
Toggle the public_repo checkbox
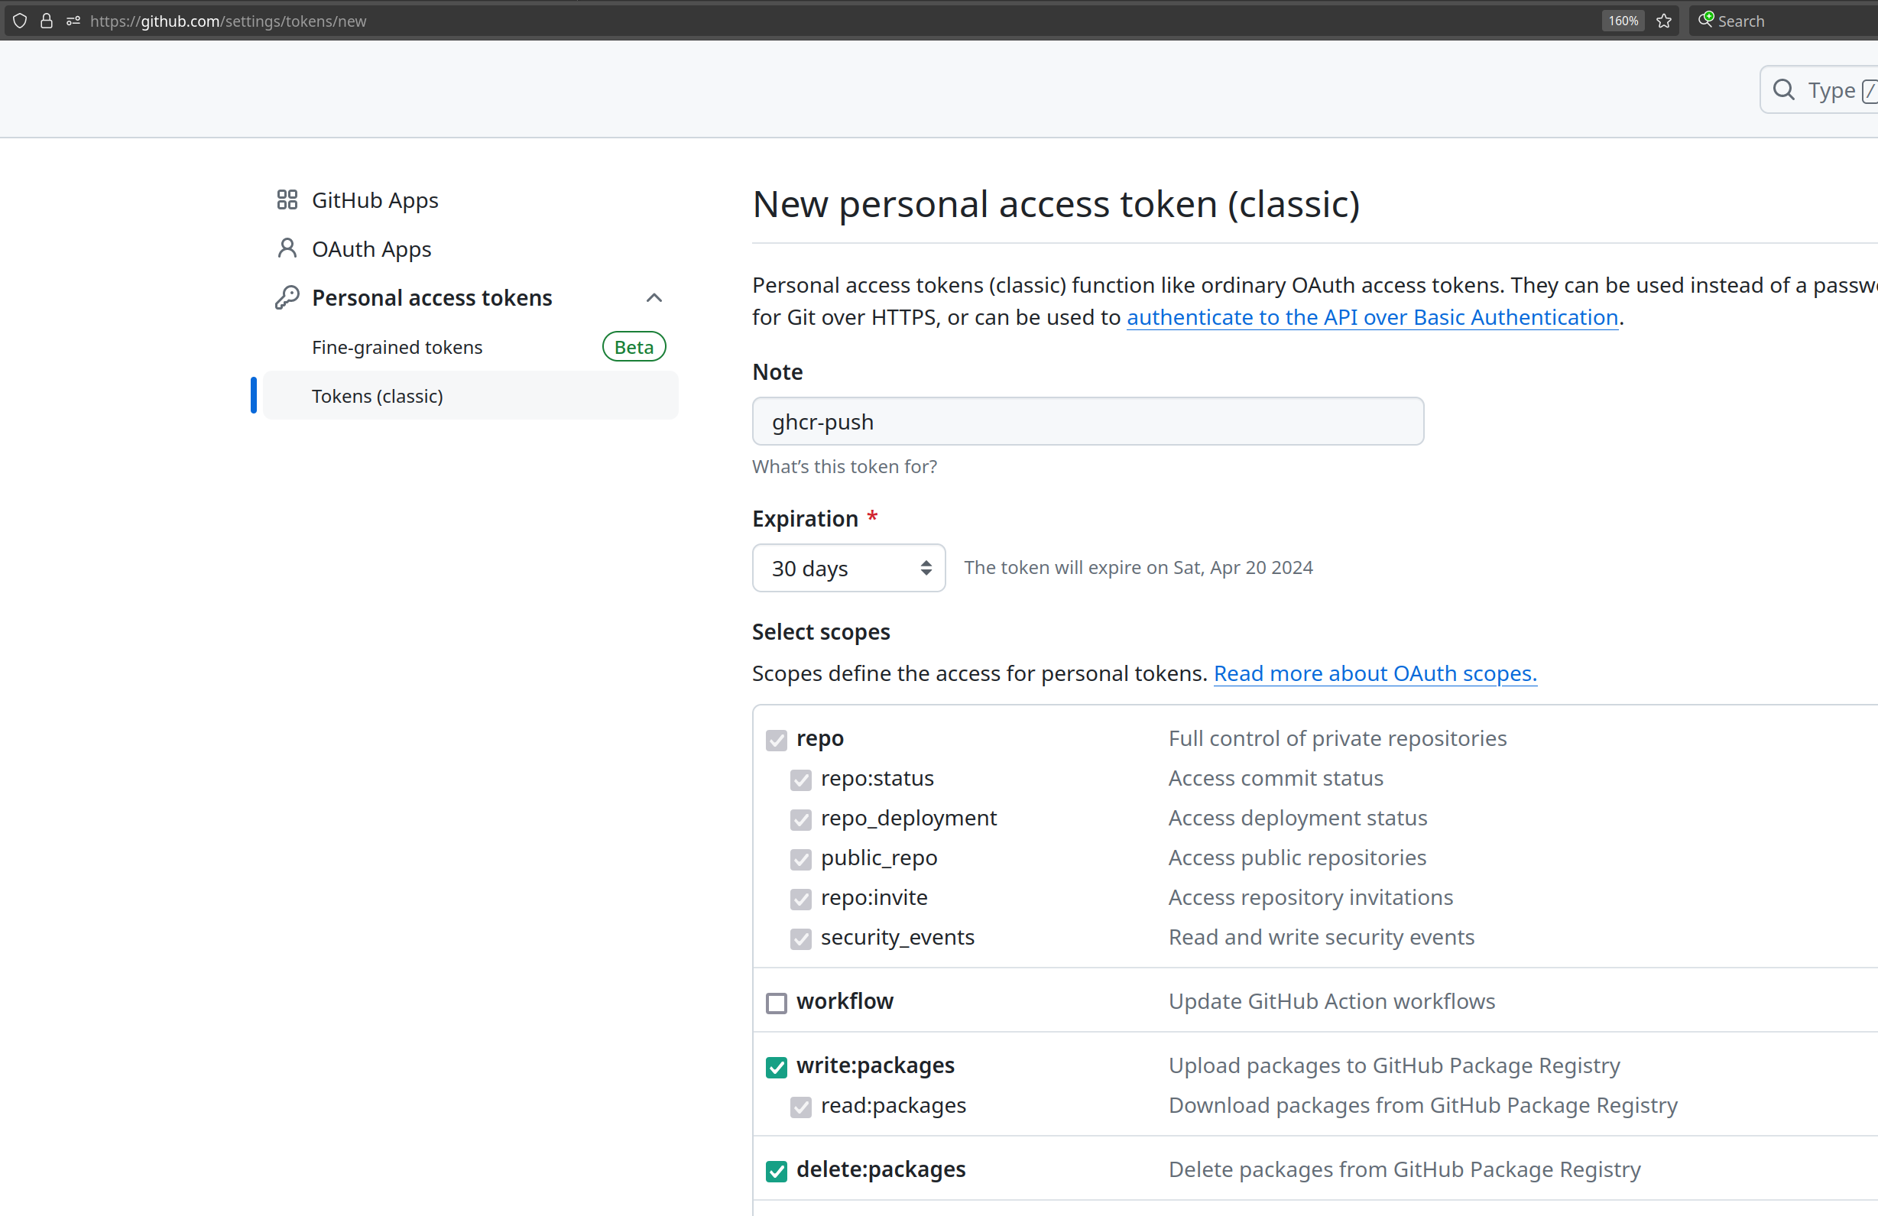tap(801, 858)
